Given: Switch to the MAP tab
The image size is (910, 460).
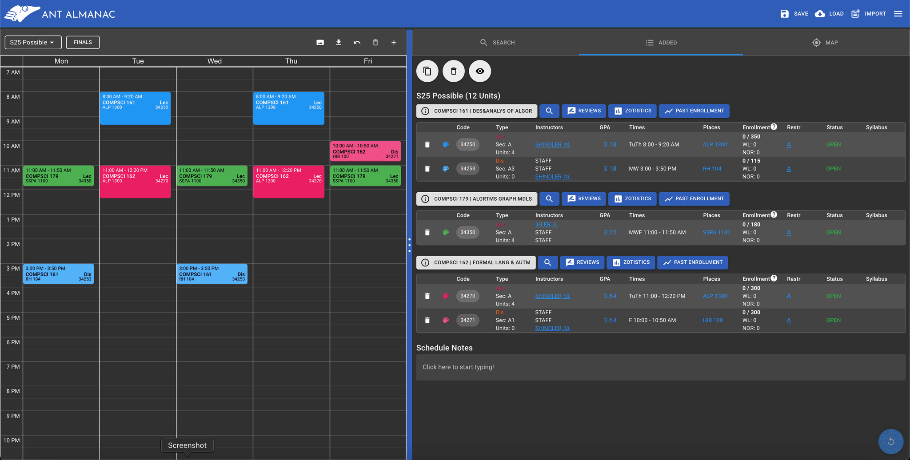Looking at the screenshot, I should pos(825,43).
